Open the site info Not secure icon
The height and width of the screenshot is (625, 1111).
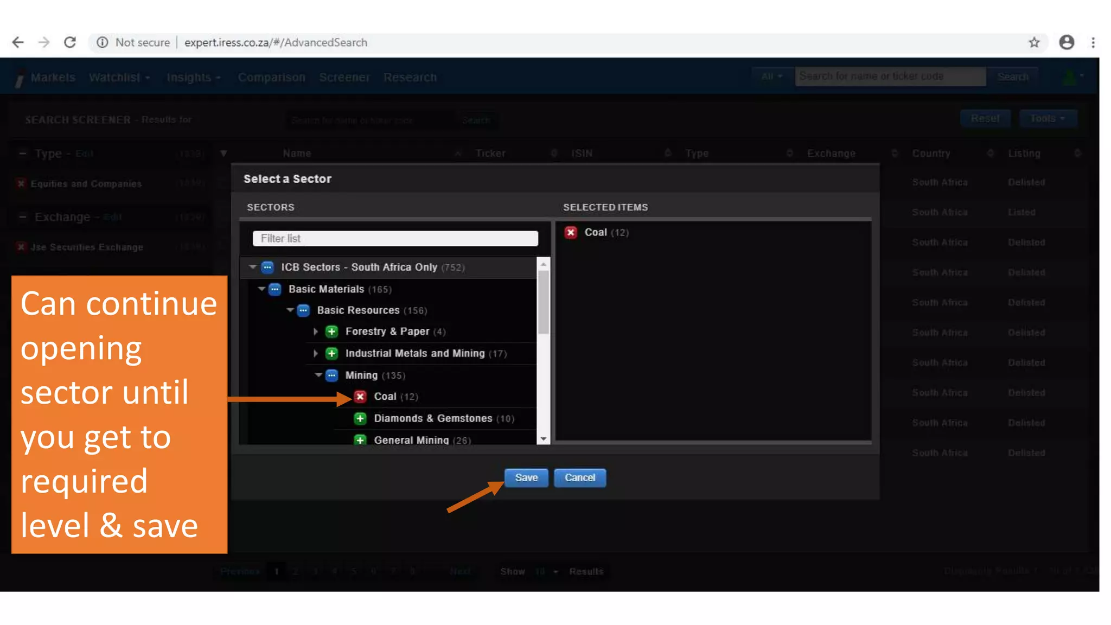[x=103, y=42]
